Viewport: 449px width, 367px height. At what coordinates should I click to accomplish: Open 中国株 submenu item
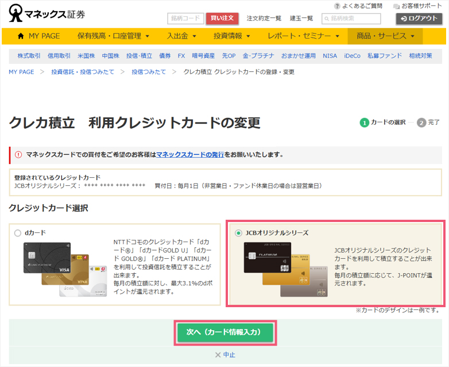click(111, 56)
